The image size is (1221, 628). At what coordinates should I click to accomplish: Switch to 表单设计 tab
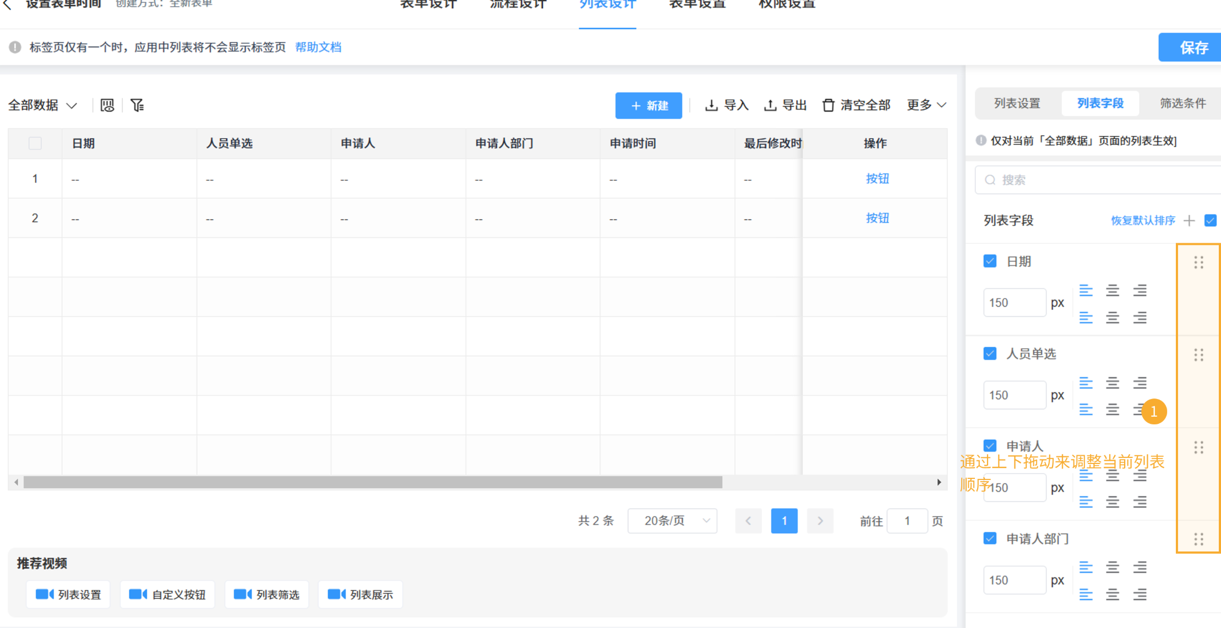coord(428,4)
